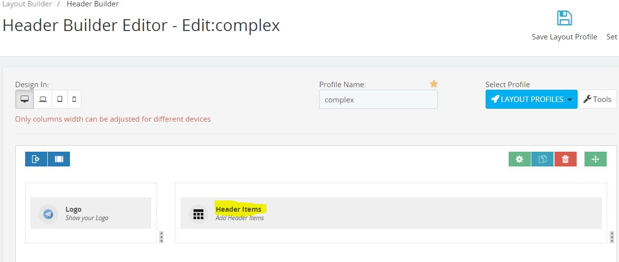The height and width of the screenshot is (262, 619).
Task: Open the Tools wrench menu
Action: click(x=597, y=99)
